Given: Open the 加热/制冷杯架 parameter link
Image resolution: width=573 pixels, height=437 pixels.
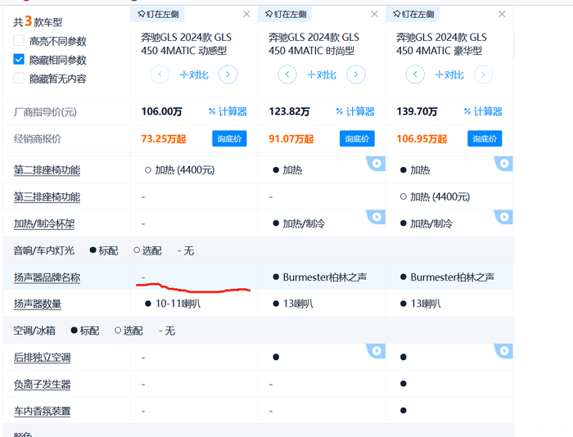Looking at the screenshot, I should [44, 223].
